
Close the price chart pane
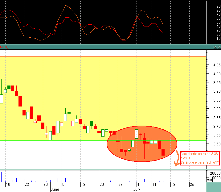point(219,47)
